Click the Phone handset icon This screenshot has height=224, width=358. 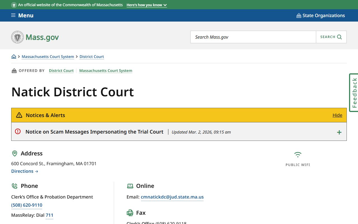(x=15, y=186)
